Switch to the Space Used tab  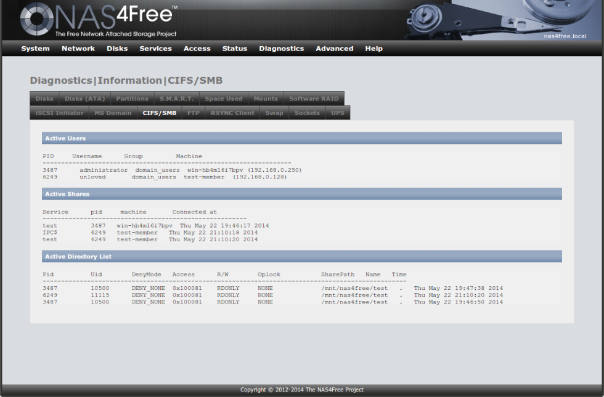pos(223,98)
